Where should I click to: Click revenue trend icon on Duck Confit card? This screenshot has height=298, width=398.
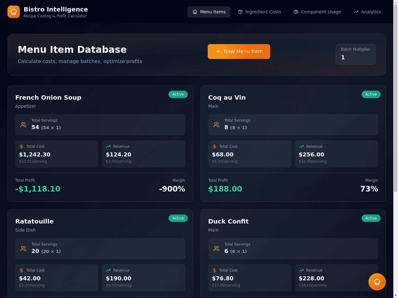coord(301,270)
